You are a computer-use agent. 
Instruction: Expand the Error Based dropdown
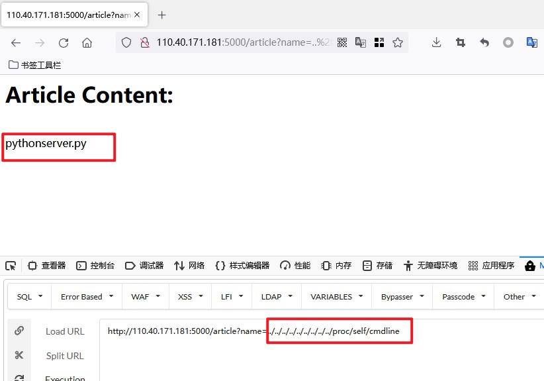coord(87,297)
